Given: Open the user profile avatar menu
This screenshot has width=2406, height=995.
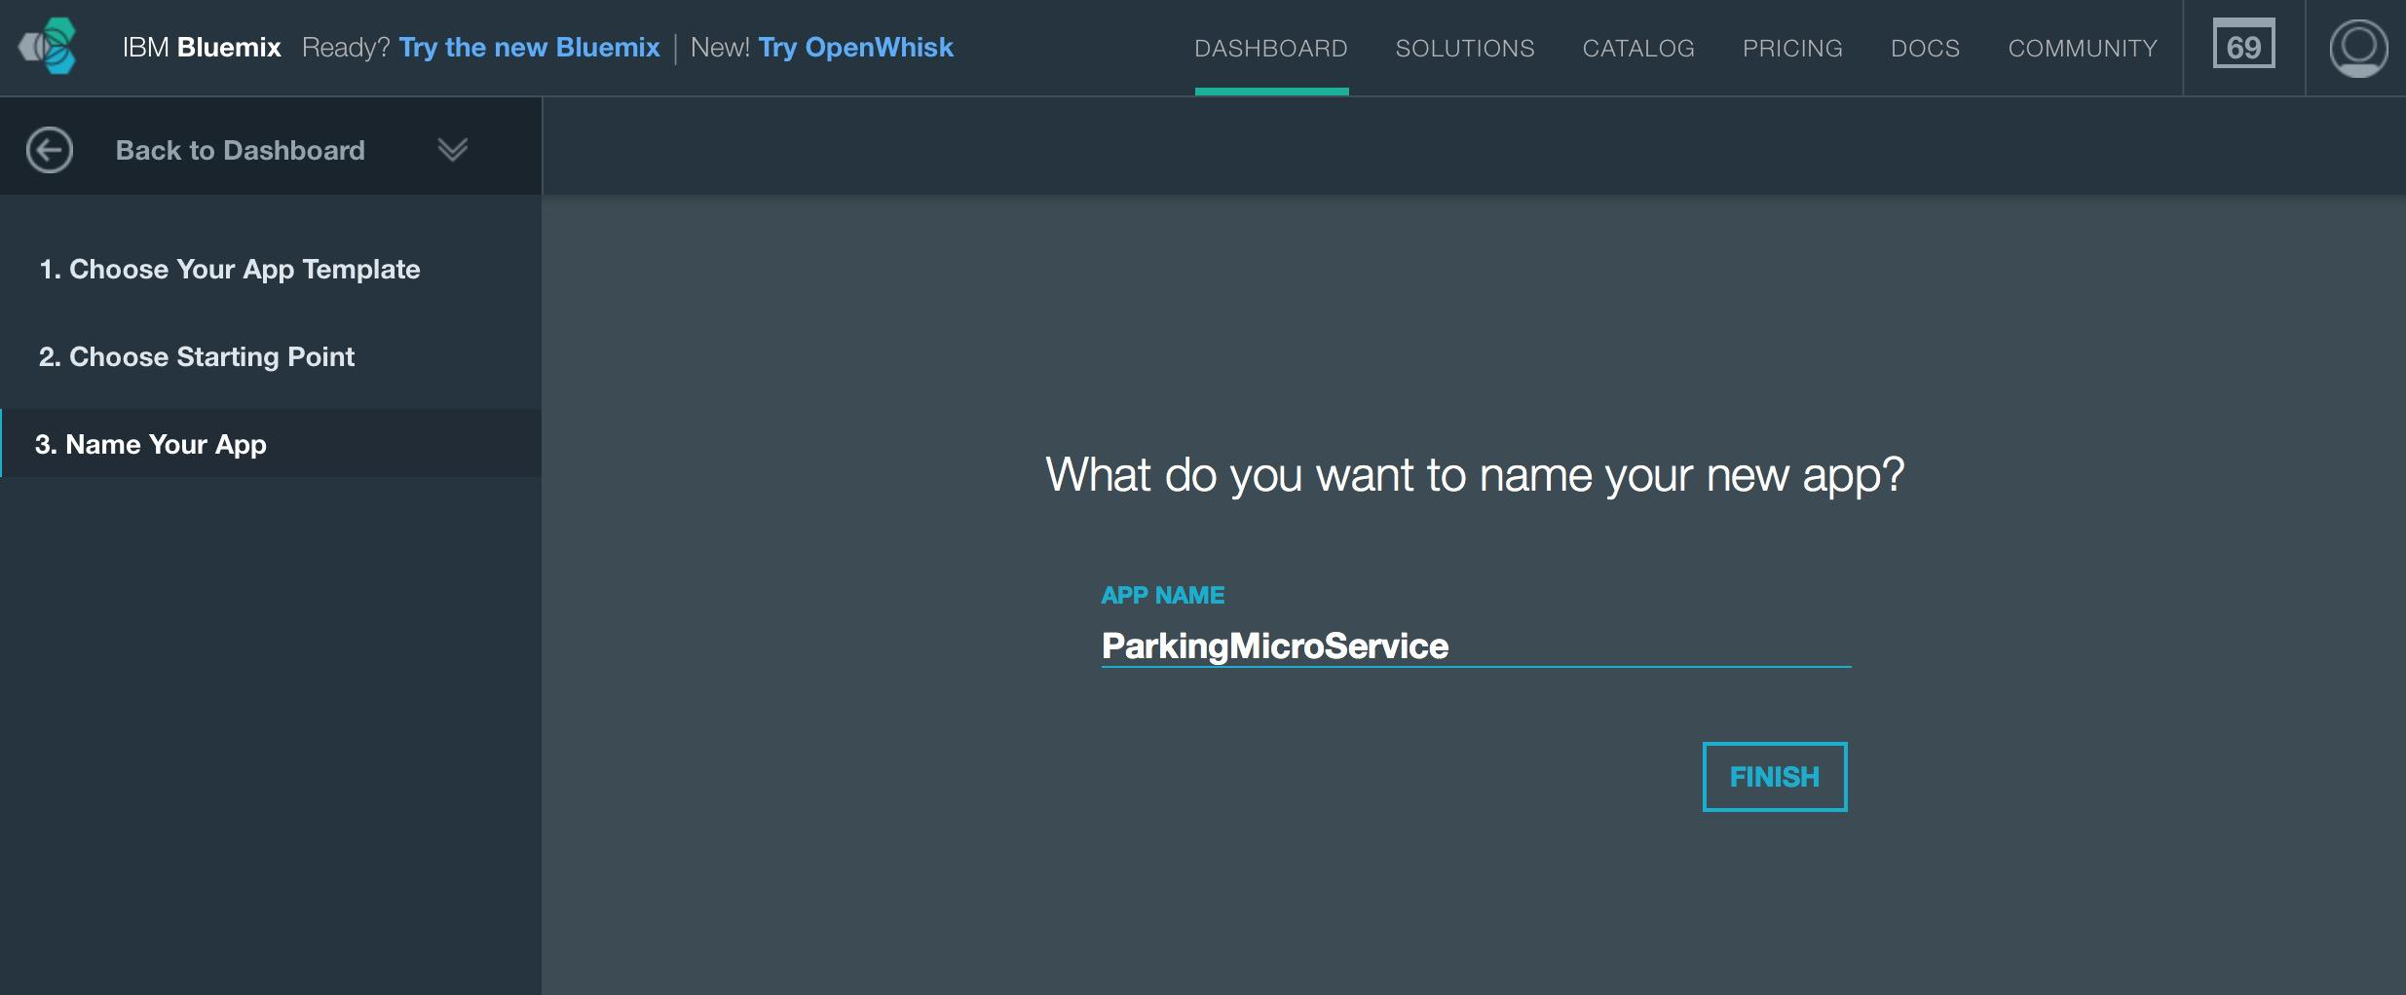Looking at the screenshot, I should [2357, 47].
